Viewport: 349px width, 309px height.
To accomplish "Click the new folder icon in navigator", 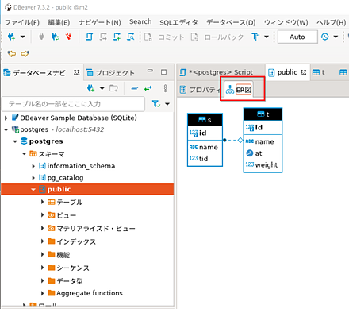I will [x=113, y=88].
